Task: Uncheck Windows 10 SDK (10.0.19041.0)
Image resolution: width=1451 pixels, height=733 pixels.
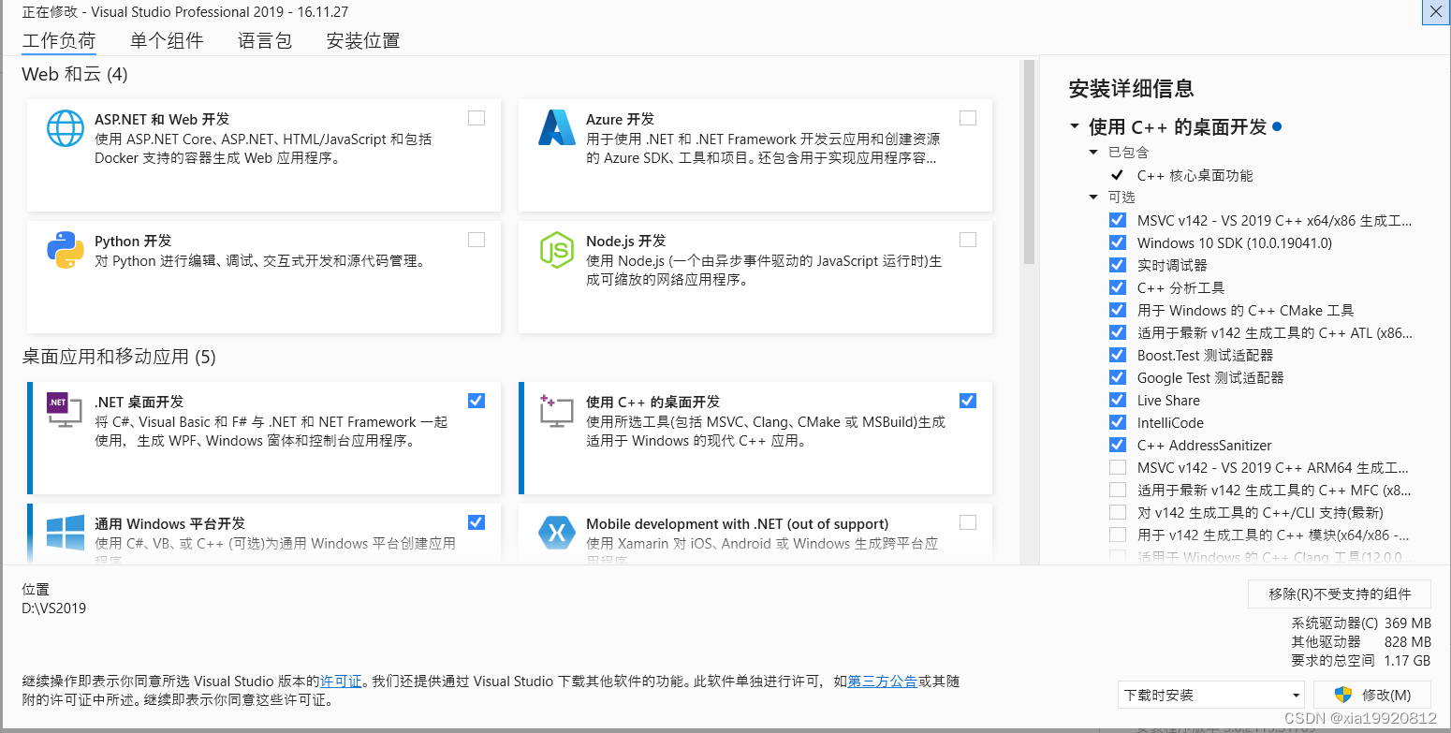Action: [x=1118, y=242]
